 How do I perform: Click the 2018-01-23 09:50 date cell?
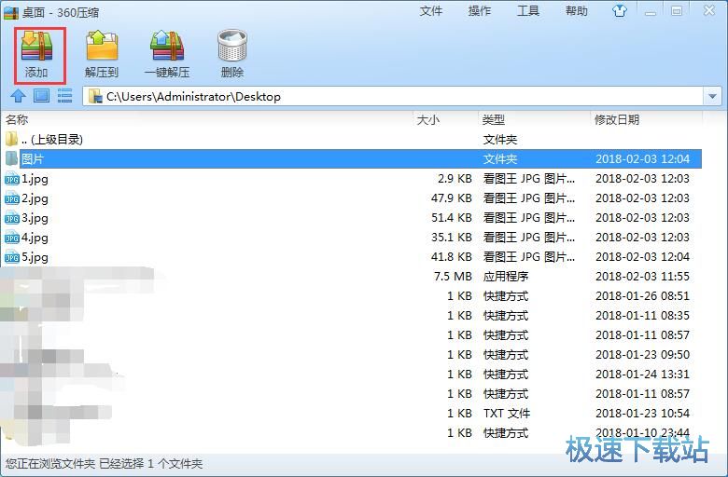pyautogui.click(x=642, y=355)
